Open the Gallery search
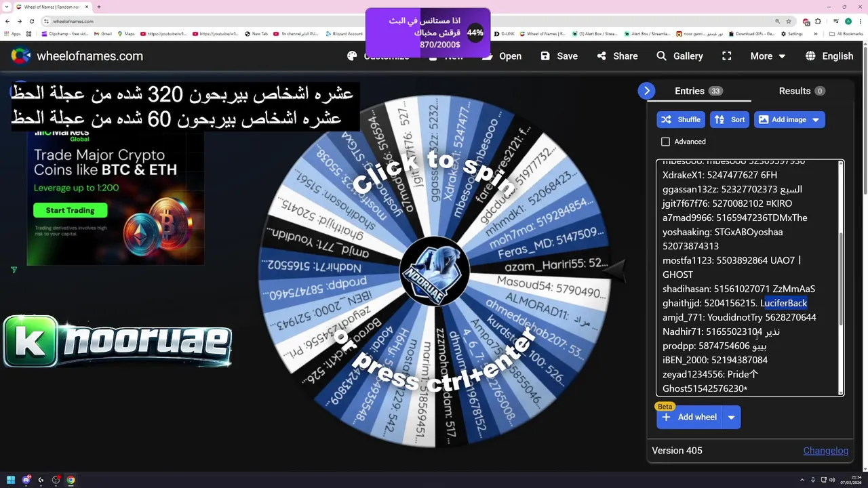The width and height of the screenshot is (868, 488). [x=679, y=56]
